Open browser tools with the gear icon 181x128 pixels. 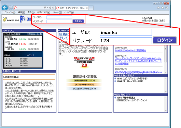click(167, 8)
